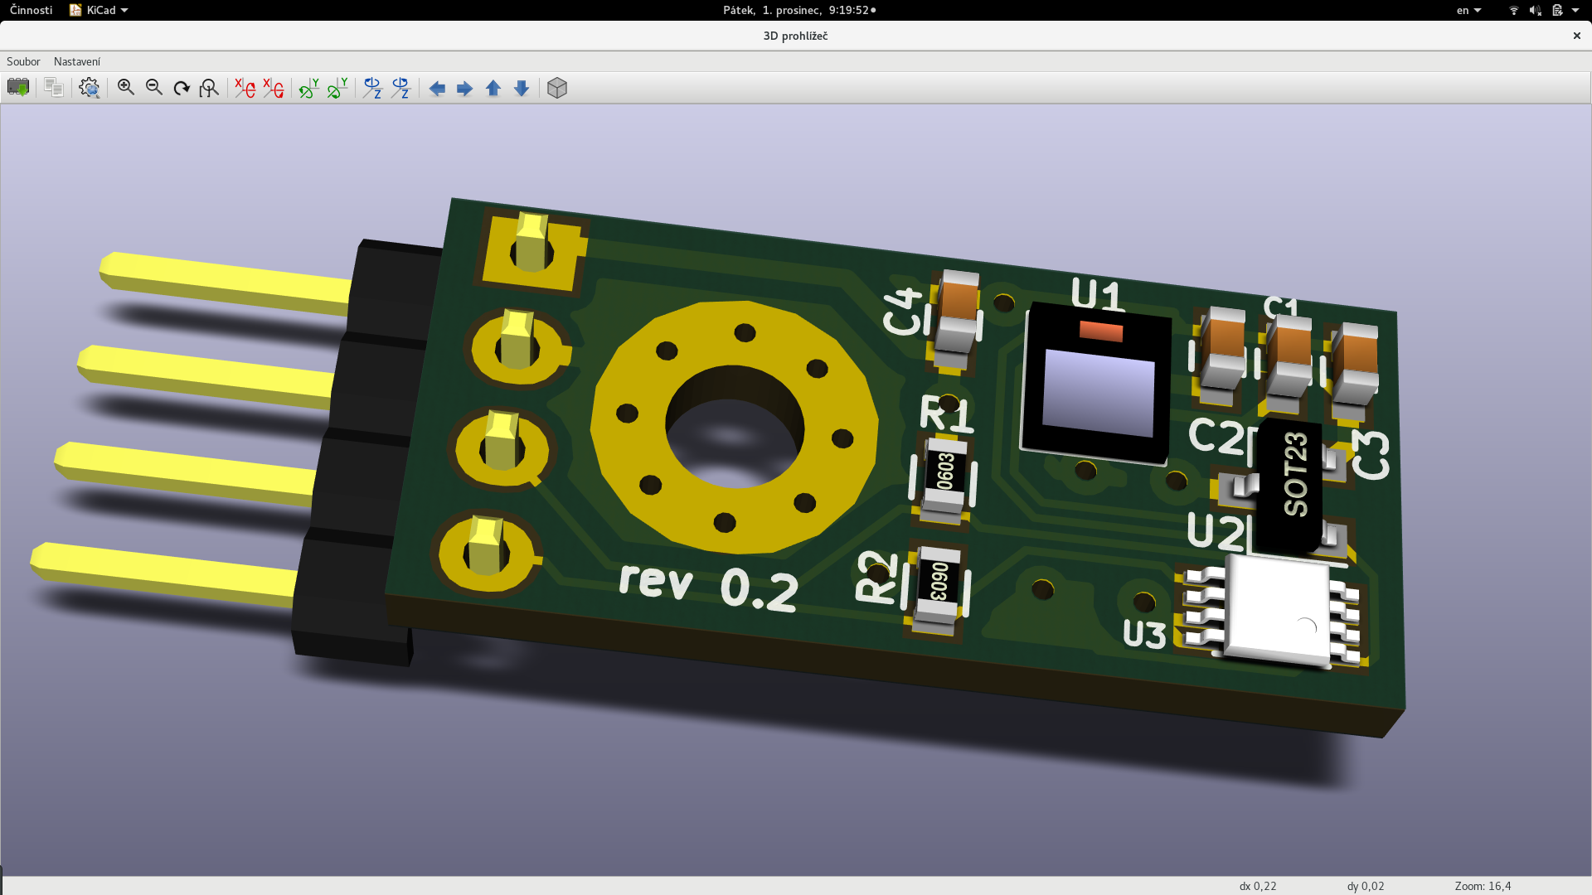Move view up with blue arrow
Image resolution: width=1592 pixels, height=895 pixels.
[x=493, y=88]
